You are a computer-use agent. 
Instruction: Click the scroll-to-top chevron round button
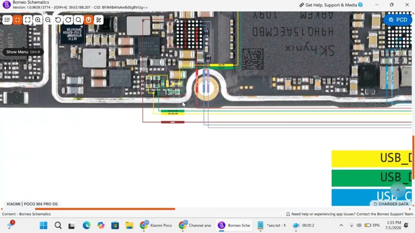[398, 190]
